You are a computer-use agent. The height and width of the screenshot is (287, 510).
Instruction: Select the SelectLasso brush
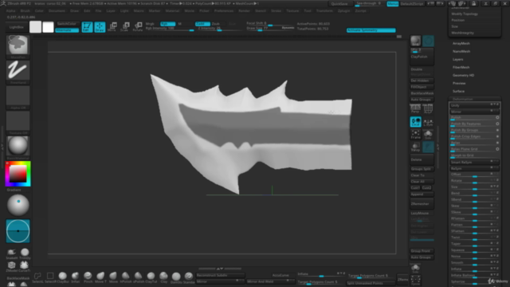(37, 277)
